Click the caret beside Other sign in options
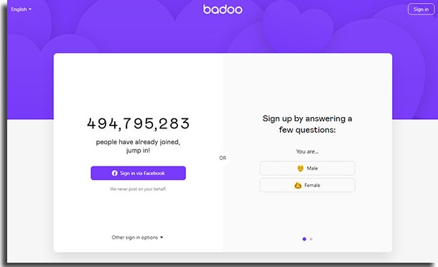Viewport: 438px width, 267px height. (x=162, y=238)
